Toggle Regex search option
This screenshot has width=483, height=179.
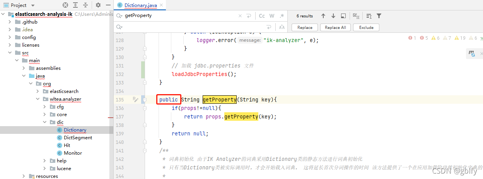tap(282, 16)
